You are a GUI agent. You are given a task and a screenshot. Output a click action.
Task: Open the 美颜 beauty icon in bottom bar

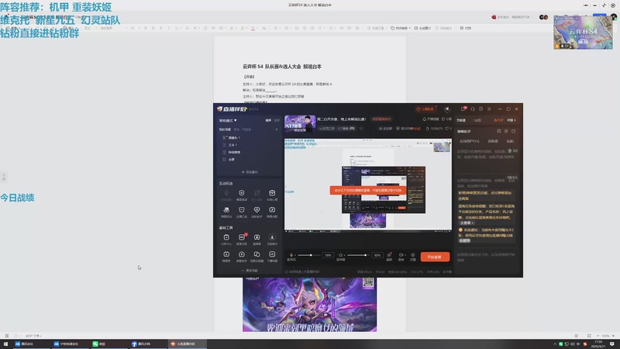click(x=389, y=257)
